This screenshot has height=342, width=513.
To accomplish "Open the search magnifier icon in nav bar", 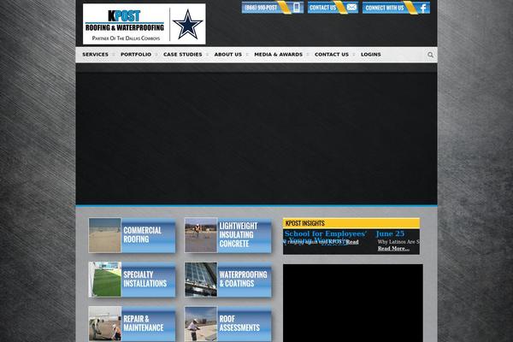I will (x=431, y=55).
